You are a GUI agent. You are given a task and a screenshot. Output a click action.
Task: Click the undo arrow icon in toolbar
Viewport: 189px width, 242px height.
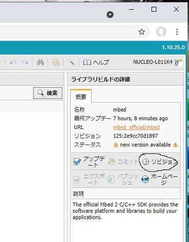click(x=13, y=62)
